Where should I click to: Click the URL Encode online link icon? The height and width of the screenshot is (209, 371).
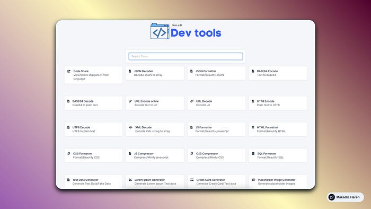pyautogui.click(x=130, y=101)
